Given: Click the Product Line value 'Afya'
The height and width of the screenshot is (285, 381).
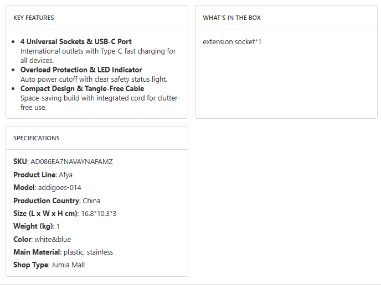Looking at the screenshot, I should [x=65, y=175].
